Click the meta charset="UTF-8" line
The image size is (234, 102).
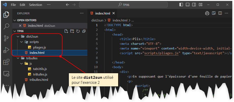pos(141,44)
